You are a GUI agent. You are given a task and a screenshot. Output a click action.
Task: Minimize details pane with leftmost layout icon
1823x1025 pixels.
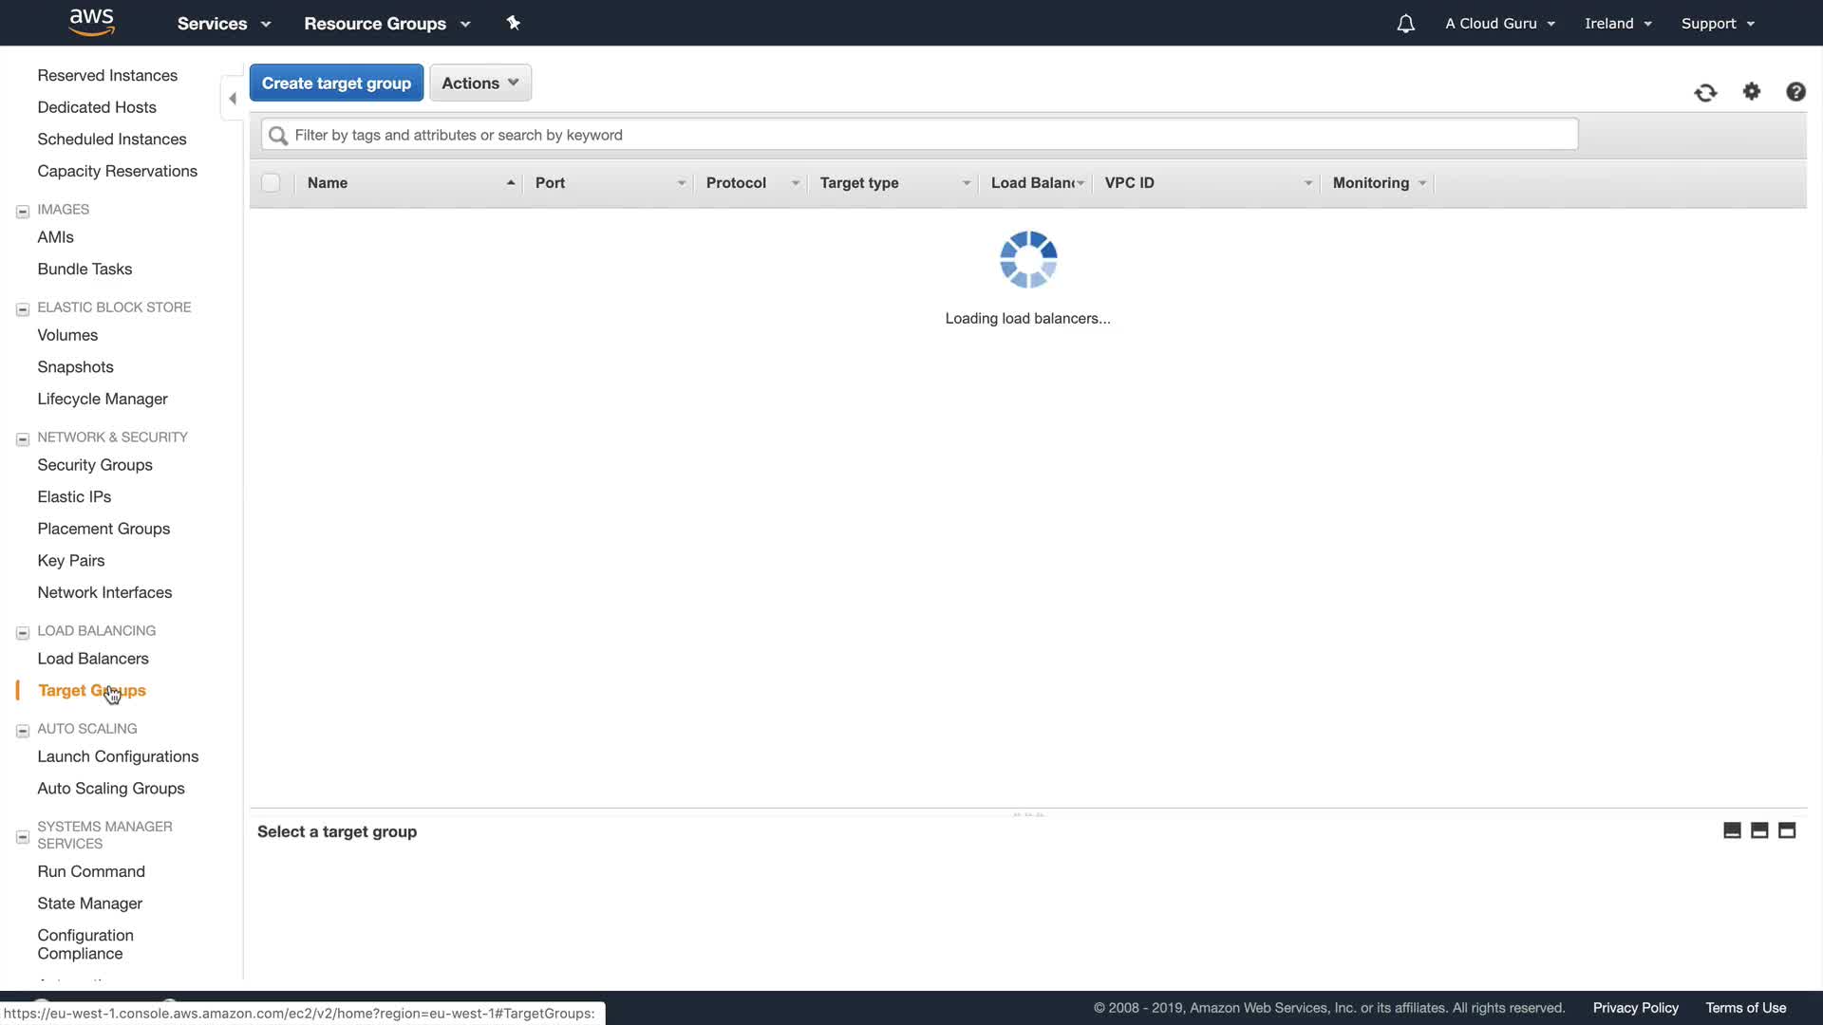1732,830
